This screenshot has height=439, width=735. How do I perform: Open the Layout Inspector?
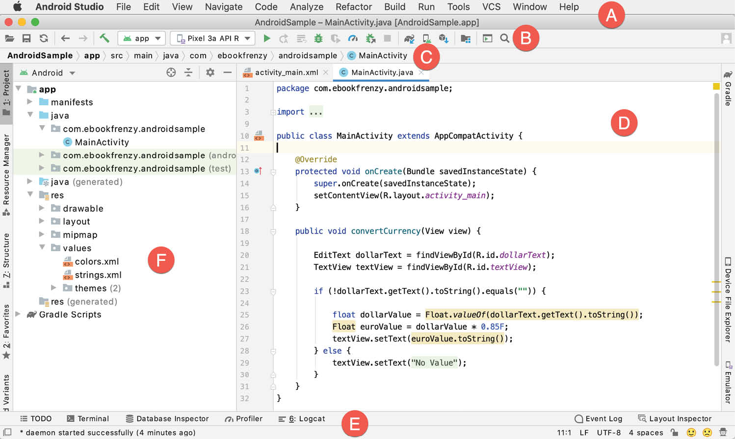[675, 418]
